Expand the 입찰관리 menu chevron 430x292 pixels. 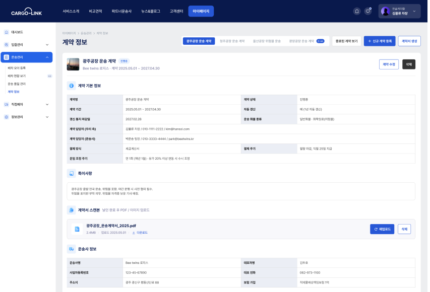point(47,45)
